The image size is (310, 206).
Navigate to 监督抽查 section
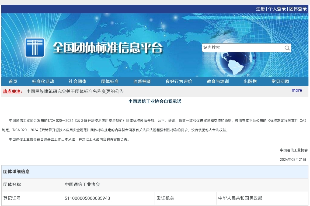(x=142, y=81)
